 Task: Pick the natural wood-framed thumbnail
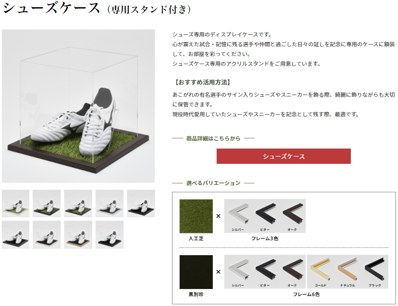[78, 235]
